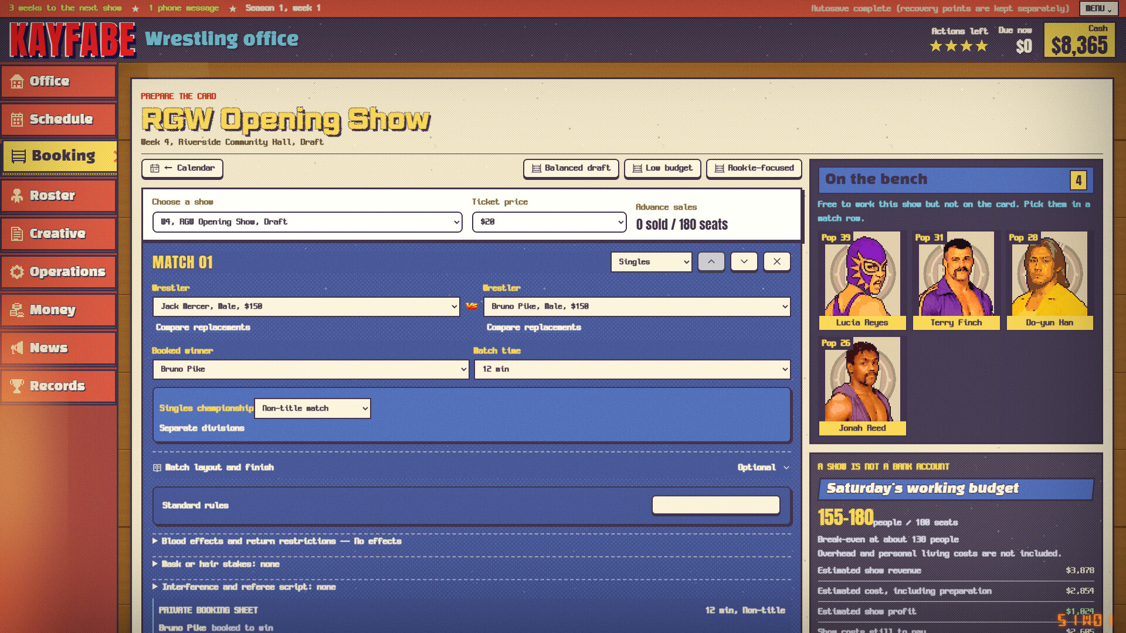Open Jack Mercer wrestler dropdown
The width and height of the screenshot is (1126, 633).
click(x=306, y=307)
